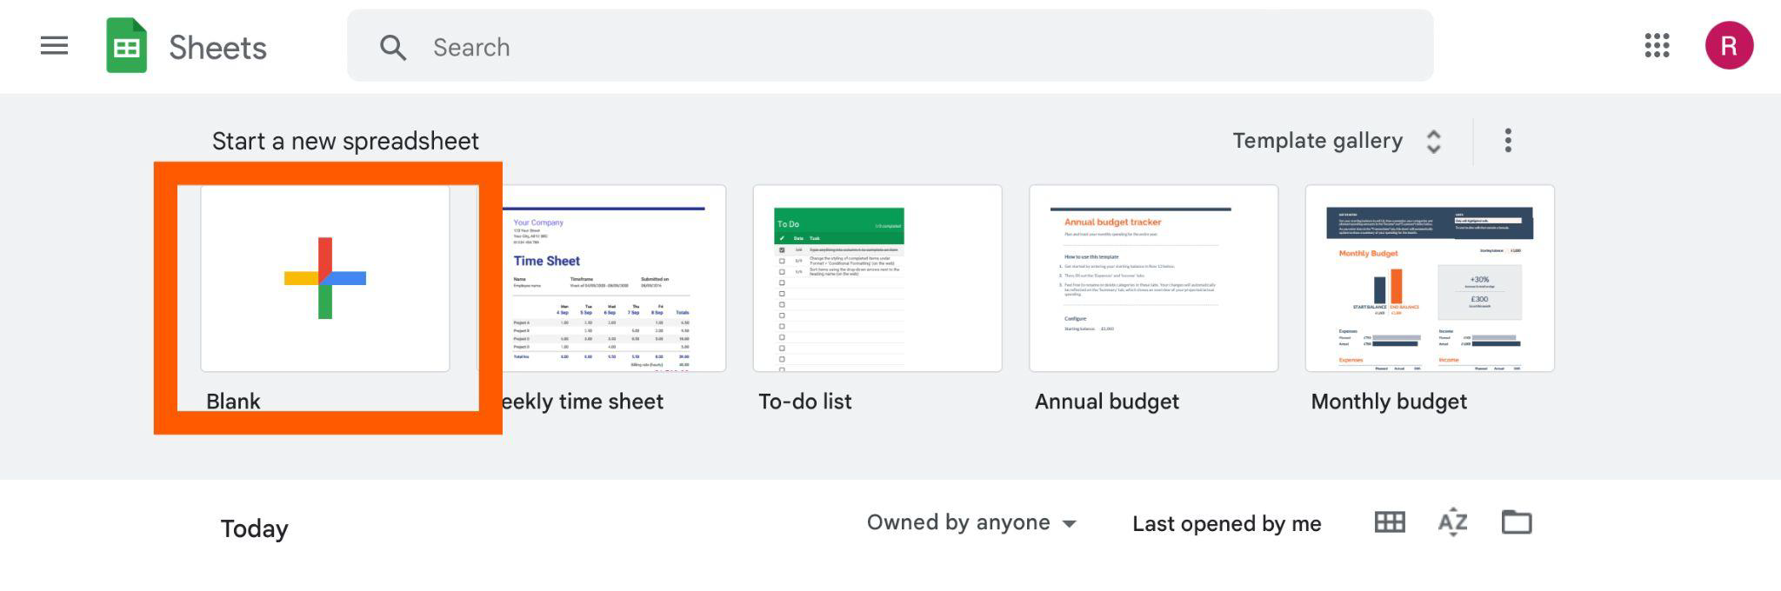This screenshot has height=591, width=1781.
Task: Focus the Search input field
Action: click(x=890, y=46)
